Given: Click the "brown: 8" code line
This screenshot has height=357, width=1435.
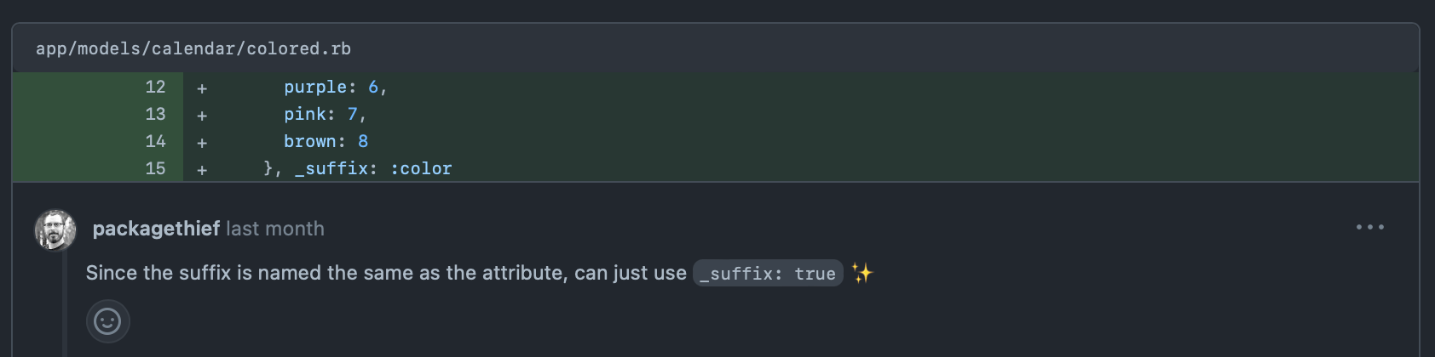Looking at the screenshot, I should pyautogui.click(x=326, y=141).
